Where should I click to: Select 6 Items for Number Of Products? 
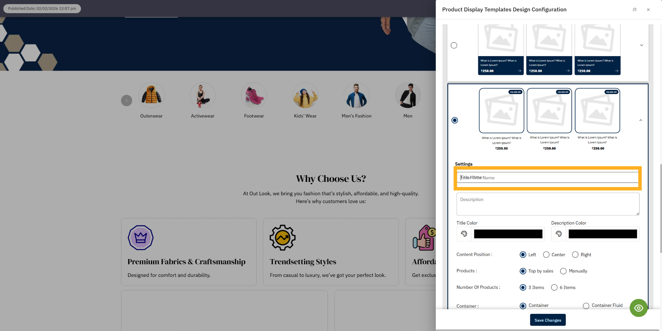pyautogui.click(x=554, y=287)
